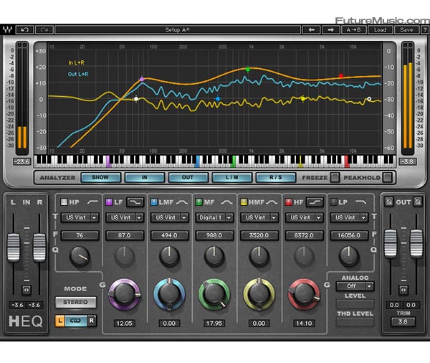The width and height of the screenshot is (430, 363).
Task: Select HP filter shape icon
Action: 92,202
